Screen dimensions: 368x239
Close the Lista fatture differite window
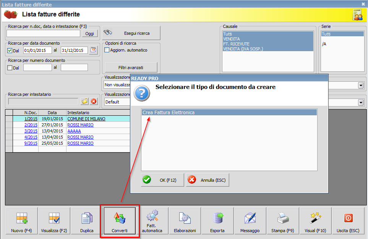coord(363,4)
